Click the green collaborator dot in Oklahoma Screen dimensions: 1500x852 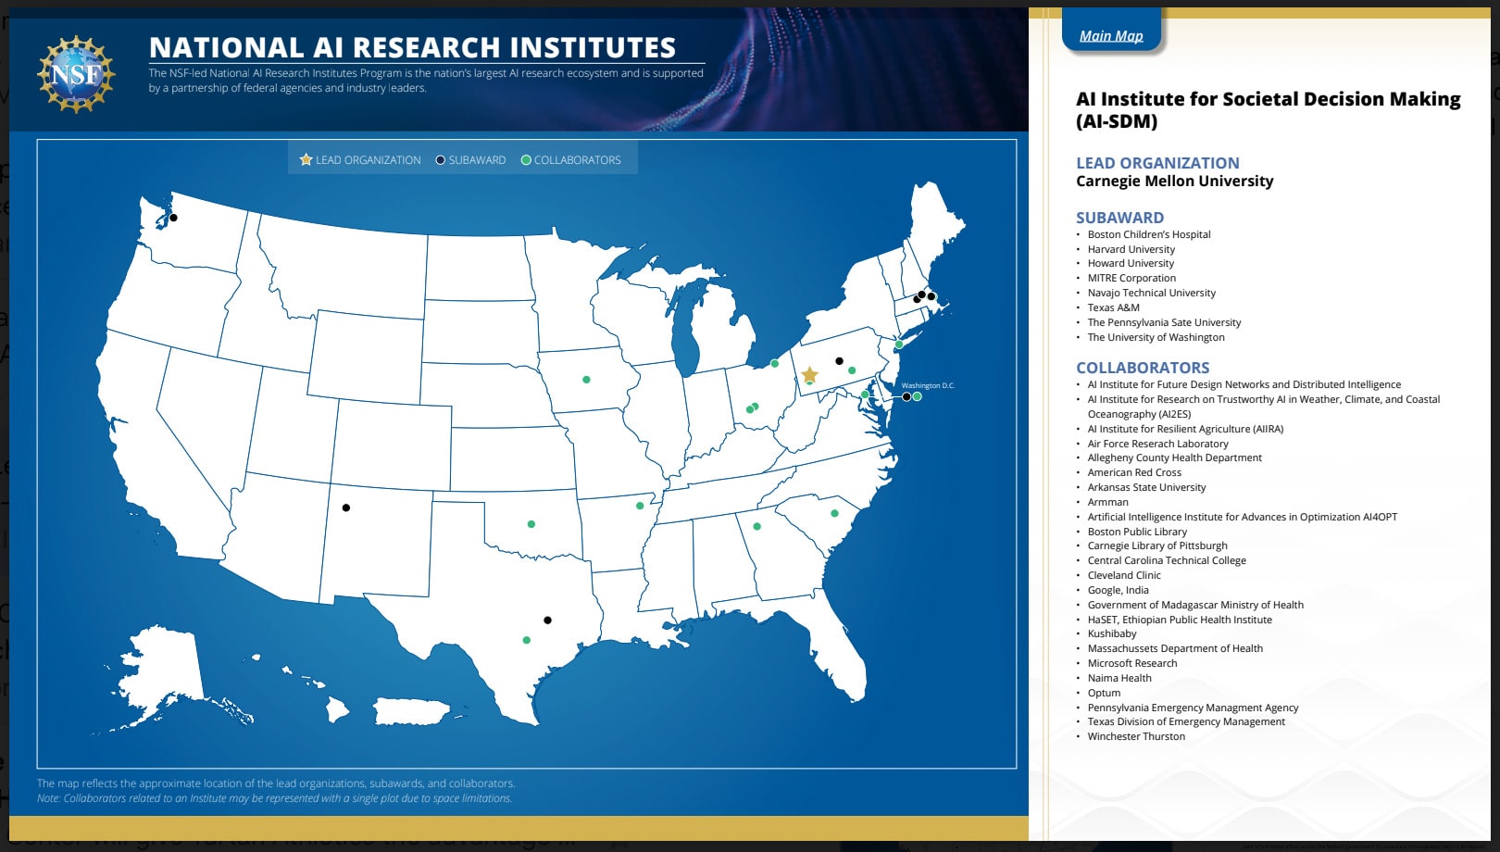point(531,524)
